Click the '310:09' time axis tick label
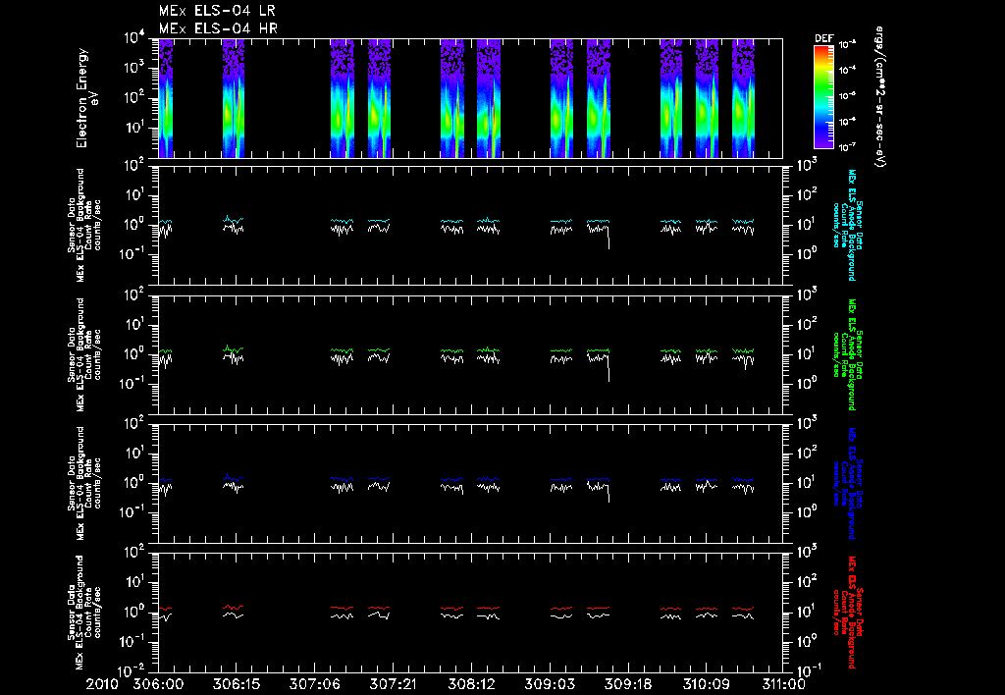 705,684
